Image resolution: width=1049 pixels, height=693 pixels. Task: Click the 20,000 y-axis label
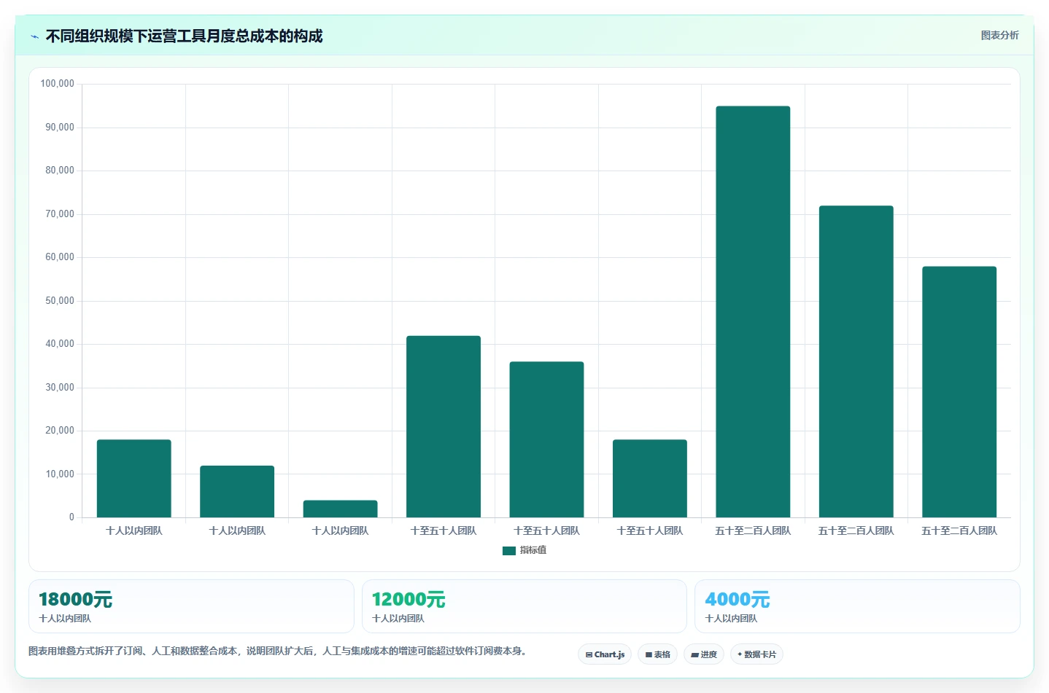pos(60,431)
